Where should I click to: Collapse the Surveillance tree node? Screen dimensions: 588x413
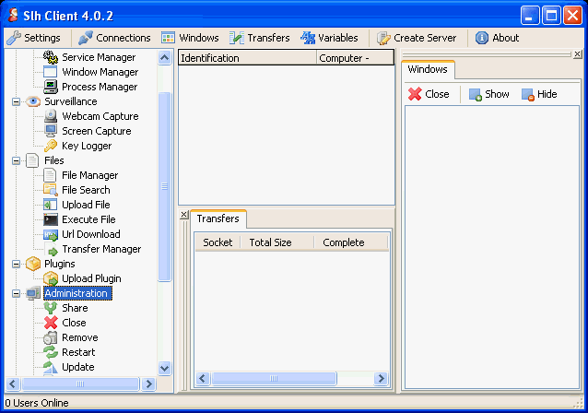pyautogui.click(x=16, y=101)
